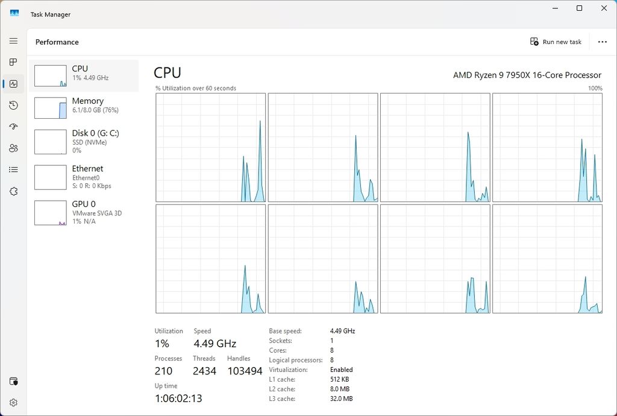This screenshot has height=416, width=617.
Task: Maximize the Task Manager window
Action: (579, 8)
